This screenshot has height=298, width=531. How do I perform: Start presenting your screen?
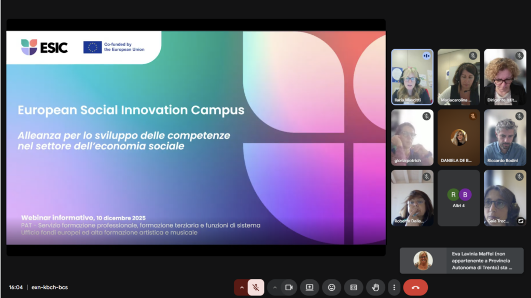310,287
